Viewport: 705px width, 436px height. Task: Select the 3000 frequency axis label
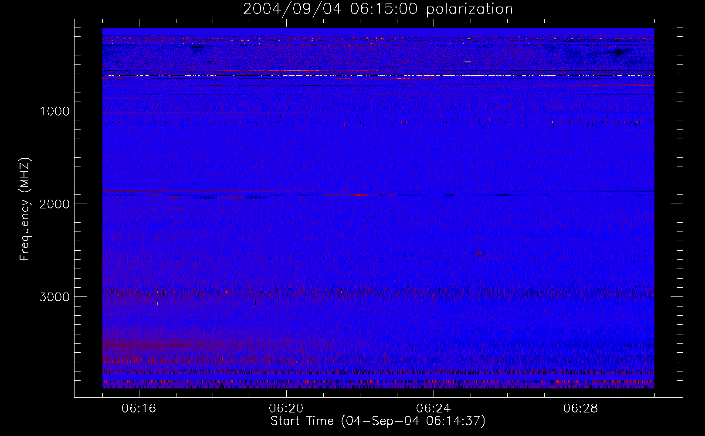click(x=54, y=297)
